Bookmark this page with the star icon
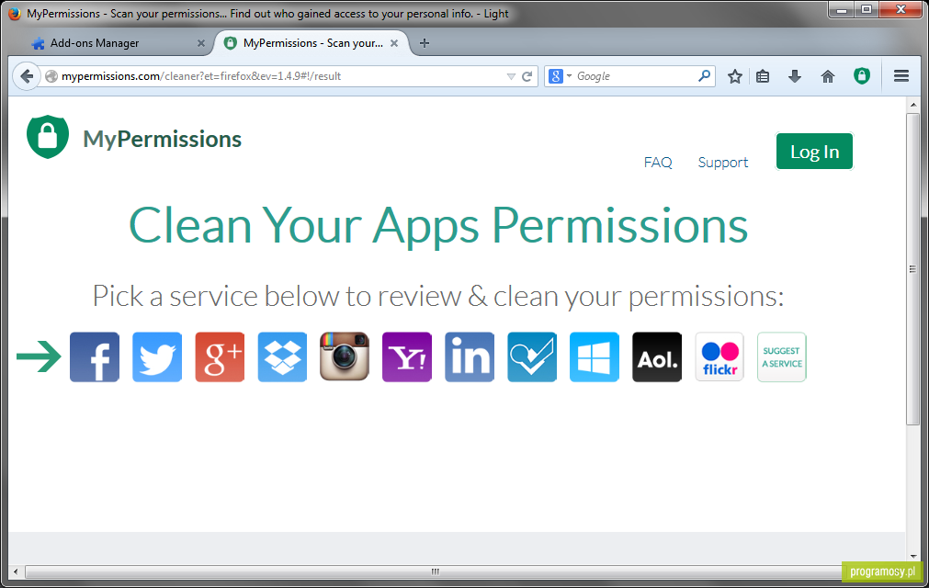Viewport: 929px width, 588px height. click(x=735, y=75)
